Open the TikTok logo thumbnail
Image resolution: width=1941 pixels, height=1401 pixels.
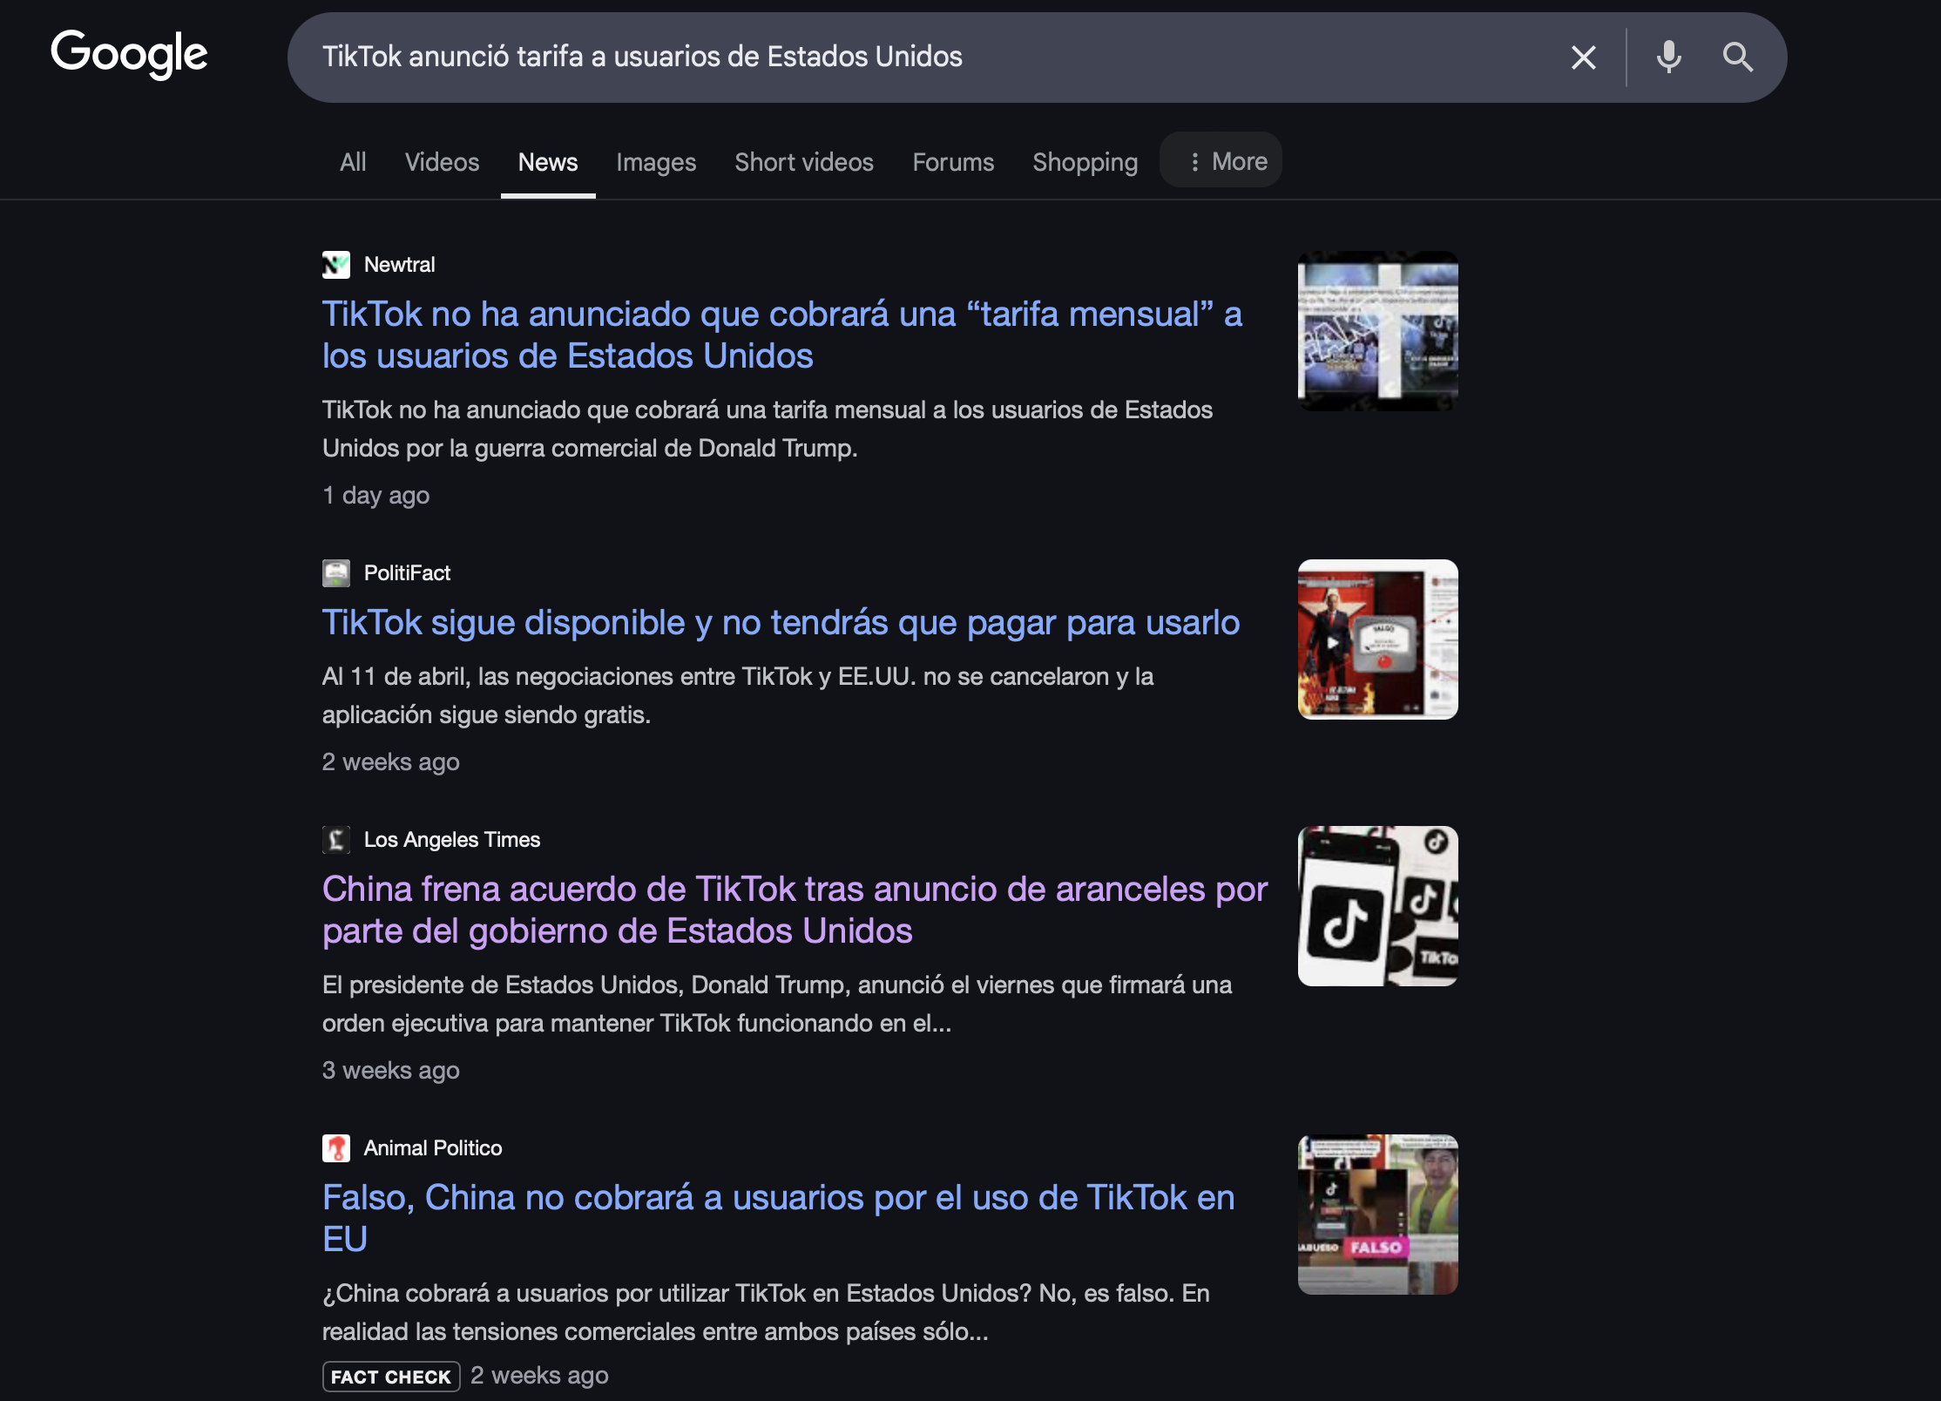coord(1378,906)
